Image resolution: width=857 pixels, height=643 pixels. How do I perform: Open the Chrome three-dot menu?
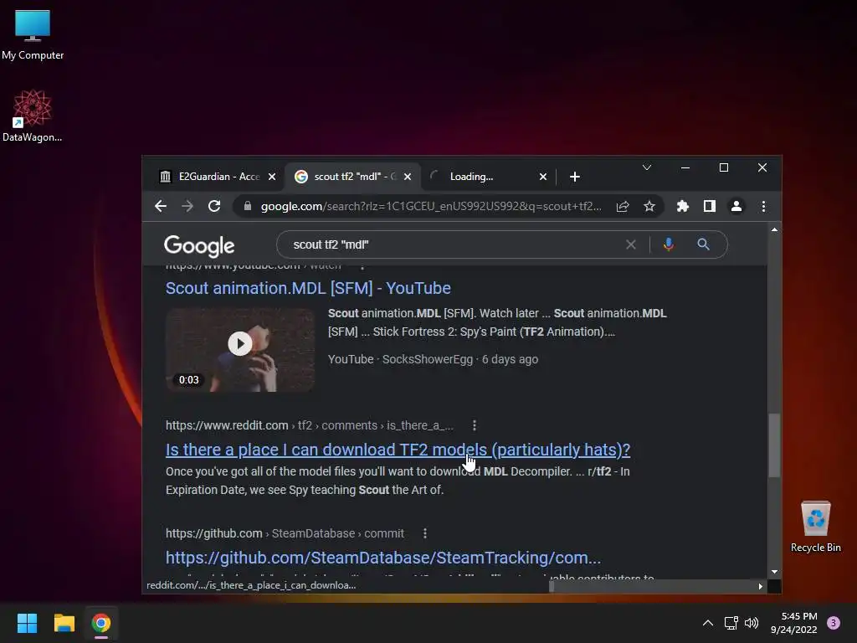pos(763,206)
